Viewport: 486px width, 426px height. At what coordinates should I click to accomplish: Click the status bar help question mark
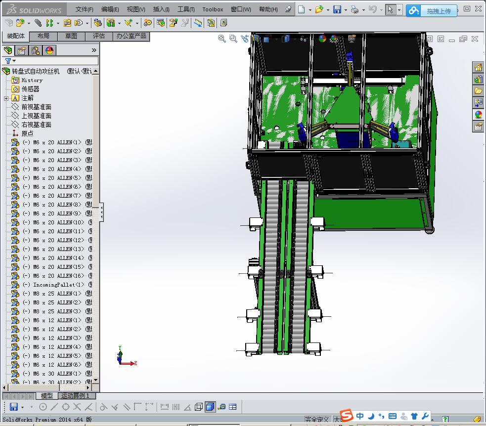point(445,419)
